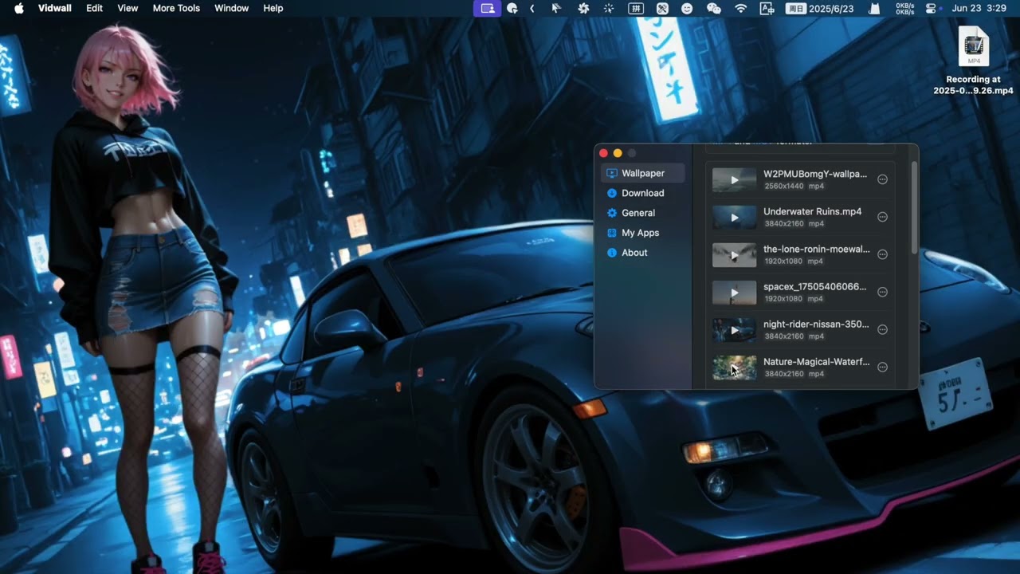Screen dimensions: 1020x574
Task: Go to the My Apps section
Action: pos(642,233)
